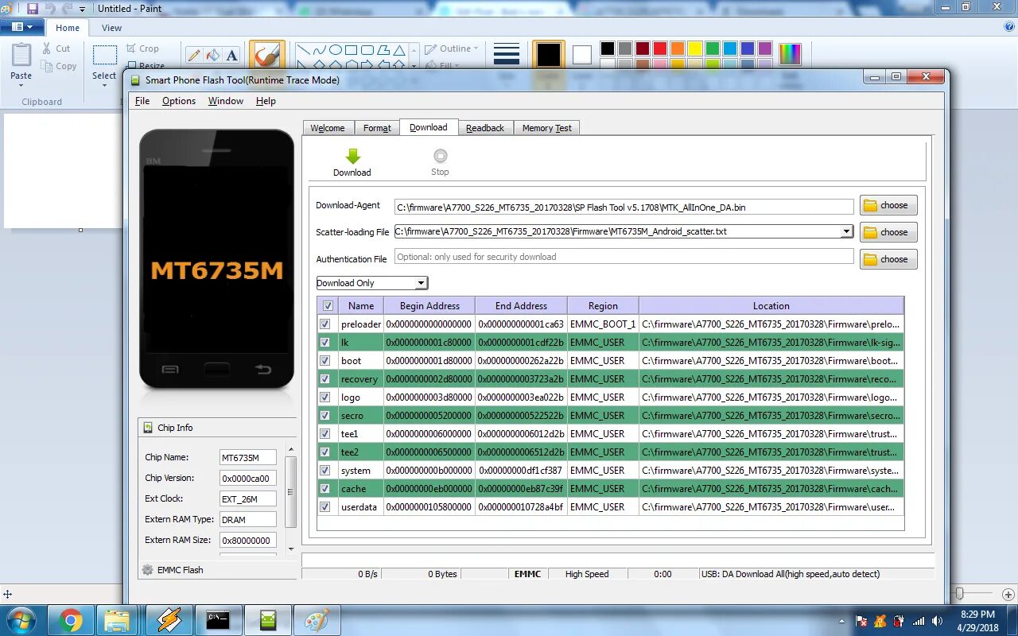Open the Paint application menu dropdown

click(22, 27)
